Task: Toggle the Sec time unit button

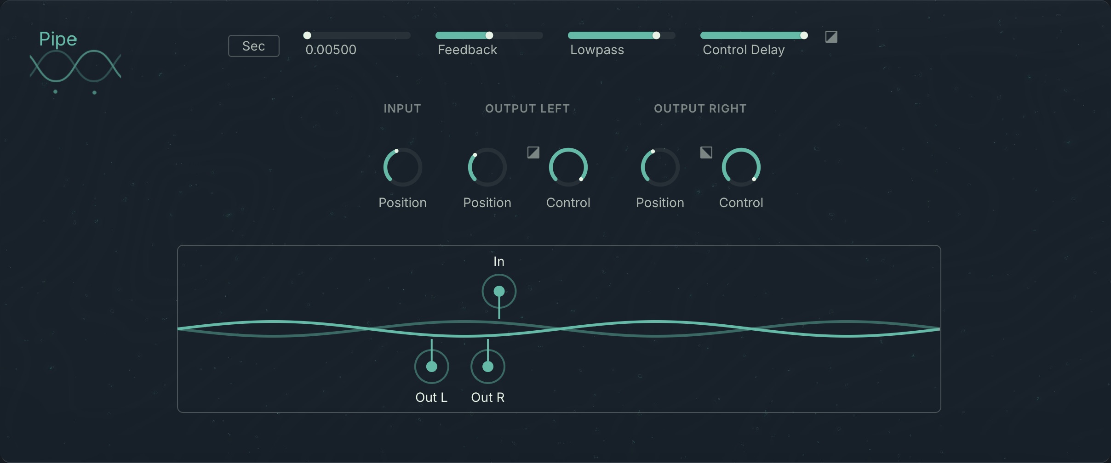Action: point(253,45)
